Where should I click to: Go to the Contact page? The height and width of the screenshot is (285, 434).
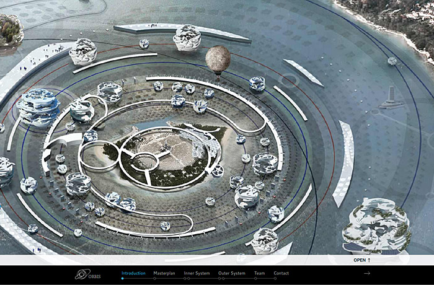[x=281, y=273]
